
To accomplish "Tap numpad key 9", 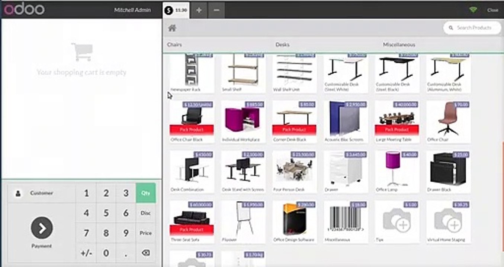I will pos(126,233).
